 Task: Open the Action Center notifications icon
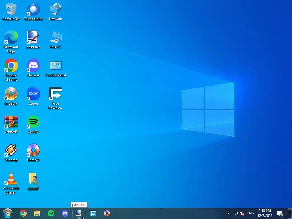coord(280,213)
